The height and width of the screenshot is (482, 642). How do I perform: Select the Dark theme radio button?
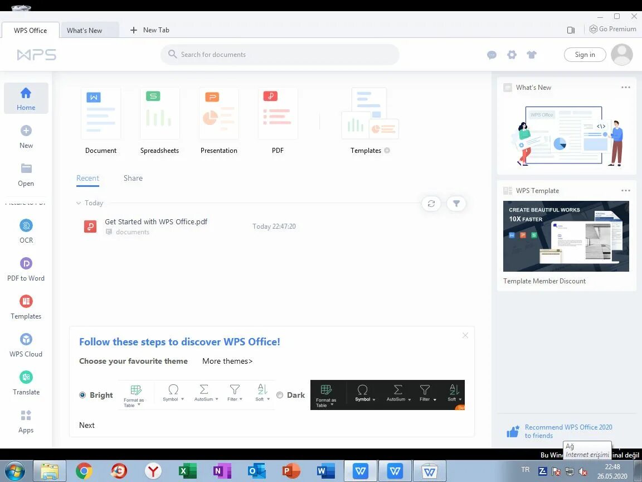(x=280, y=395)
